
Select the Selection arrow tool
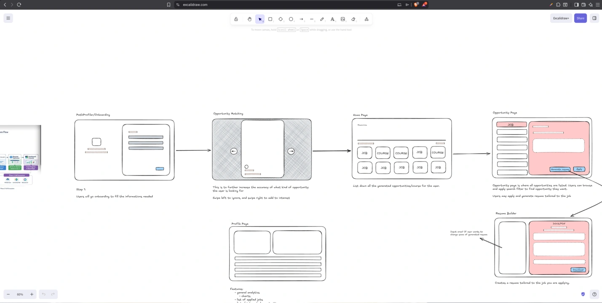(260, 19)
